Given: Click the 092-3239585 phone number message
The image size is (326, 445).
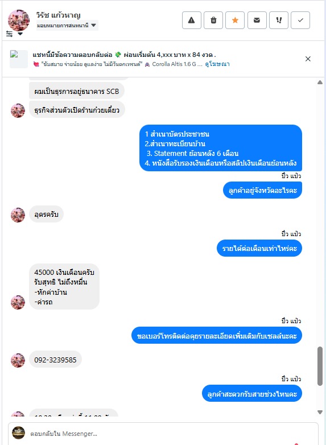Looking at the screenshot, I should pyautogui.click(x=55, y=360).
